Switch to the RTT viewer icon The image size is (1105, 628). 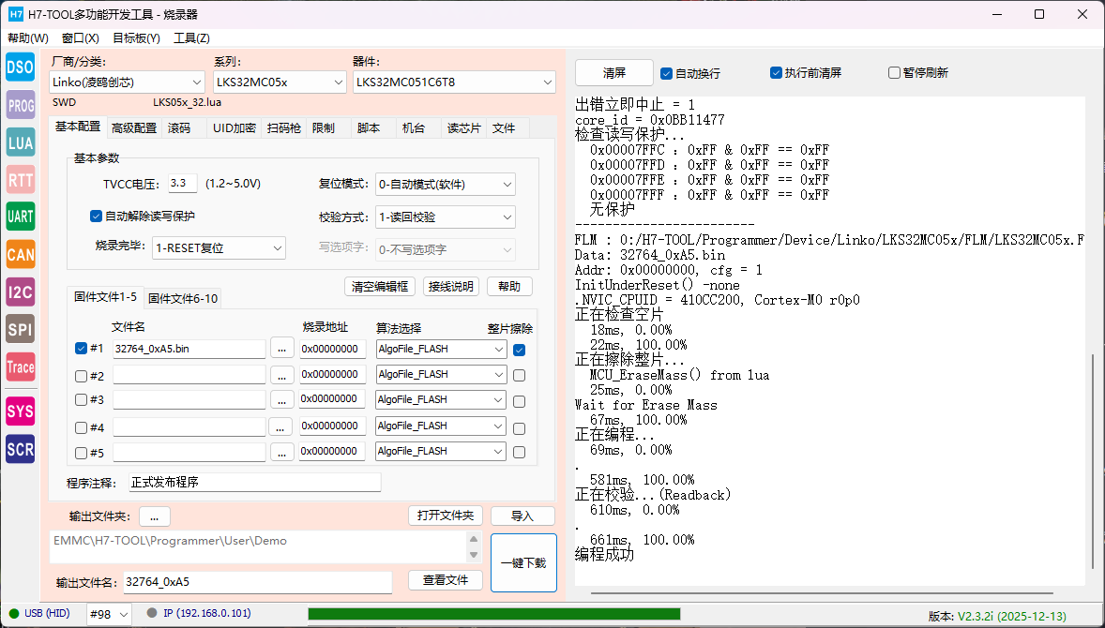(20, 180)
